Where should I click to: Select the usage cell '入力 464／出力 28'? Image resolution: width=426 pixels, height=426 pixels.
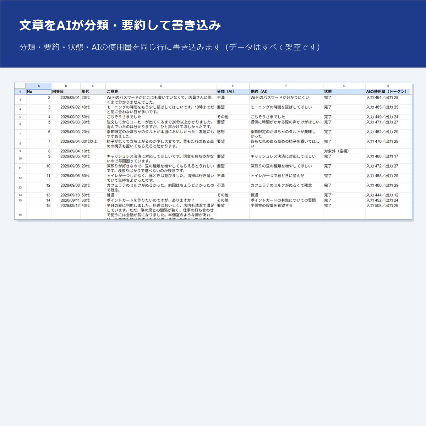[x=388, y=100]
